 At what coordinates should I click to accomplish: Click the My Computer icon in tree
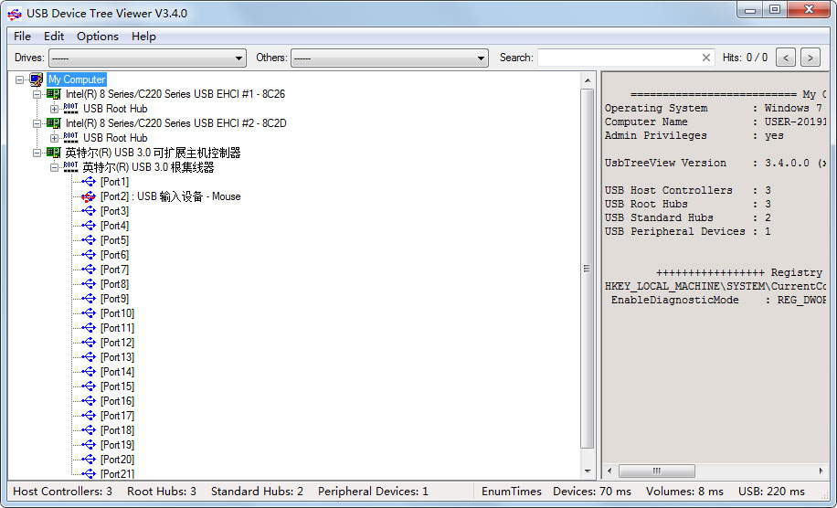point(37,79)
